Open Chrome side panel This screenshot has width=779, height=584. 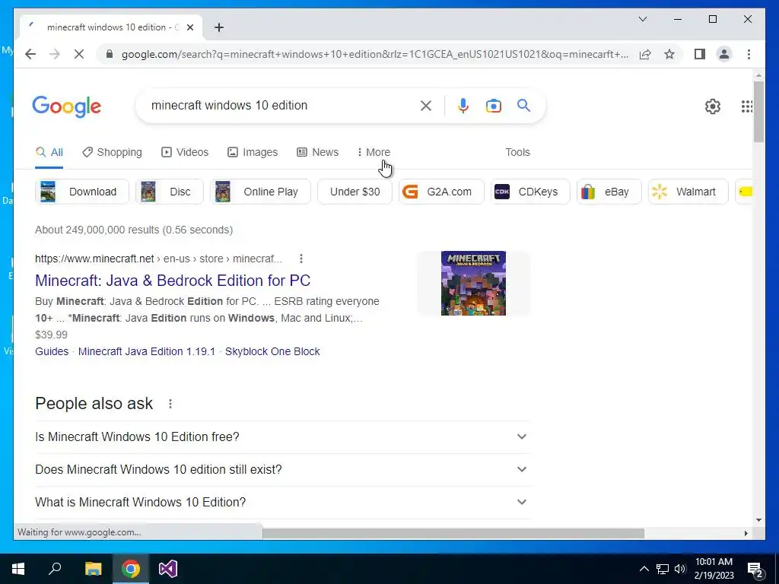point(700,54)
